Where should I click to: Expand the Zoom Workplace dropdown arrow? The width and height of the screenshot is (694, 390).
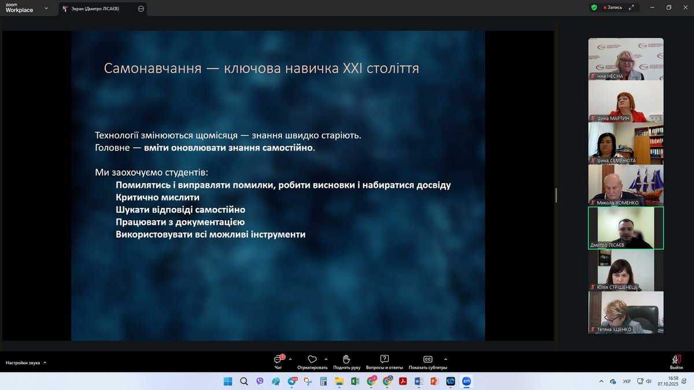click(46, 8)
